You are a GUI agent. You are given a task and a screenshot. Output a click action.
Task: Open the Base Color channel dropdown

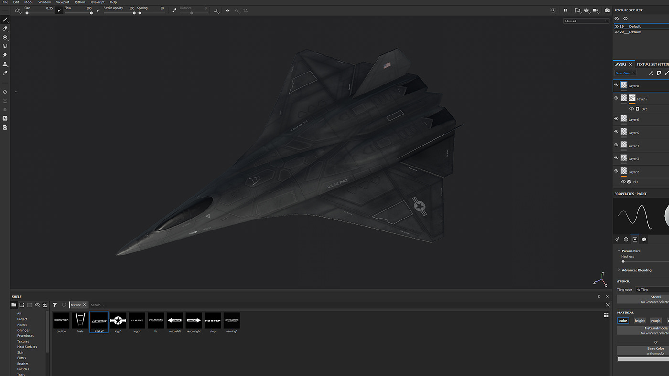[625, 73]
